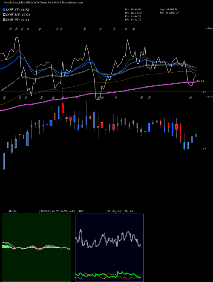This screenshot has height=282, width=213.
Task: Click the 'Pre V: 0.001 M' value
Action: [169, 13]
